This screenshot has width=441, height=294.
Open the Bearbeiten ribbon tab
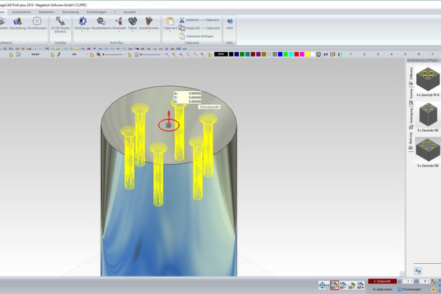[45, 11]
